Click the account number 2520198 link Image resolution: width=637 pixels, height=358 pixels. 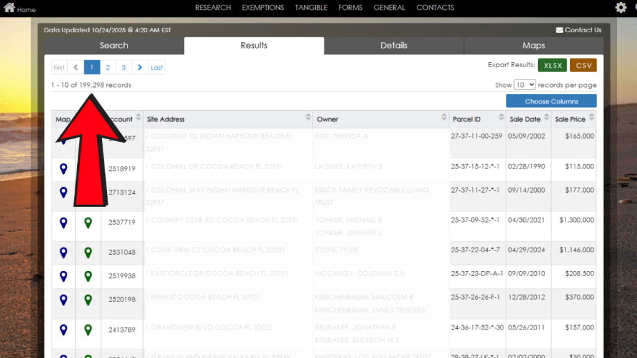123,300
